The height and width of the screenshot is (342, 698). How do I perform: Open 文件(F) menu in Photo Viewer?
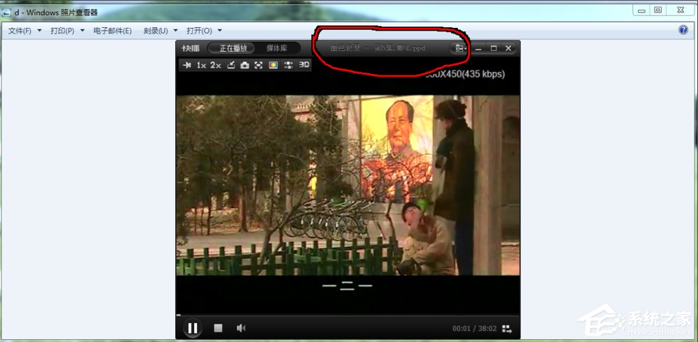[x=20, y=31]
